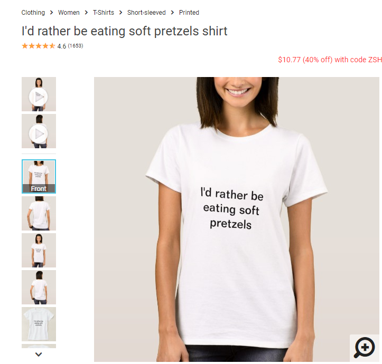Open the Printed breadcrumb link
The width and height of the screenshot is (382, 364).
[189, 13]
